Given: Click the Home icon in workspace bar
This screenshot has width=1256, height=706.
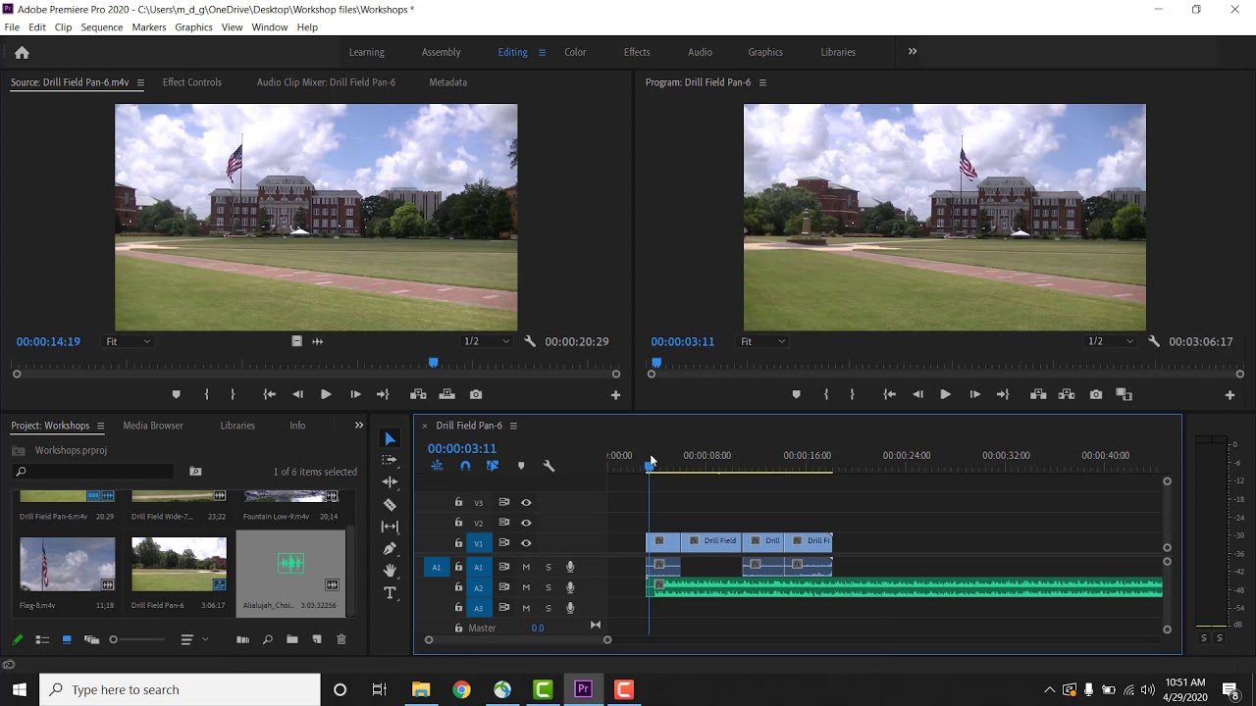Looking at the screenshot, I should (22, 53).
